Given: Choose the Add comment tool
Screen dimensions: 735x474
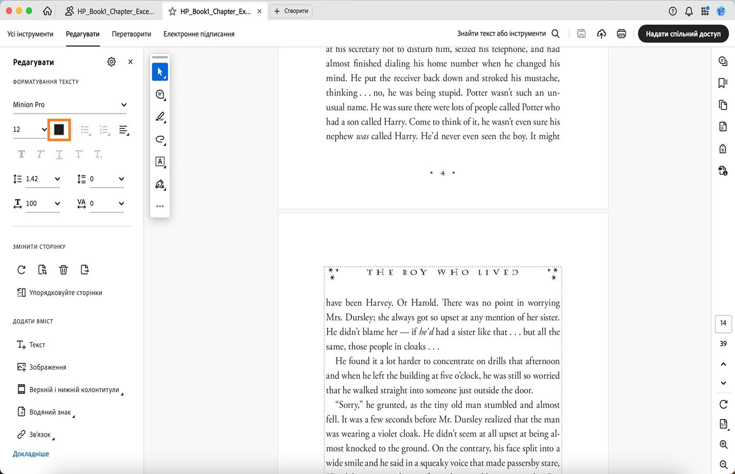Looking at the screenshot, I should pyautogui.click(x=160, y=95).
